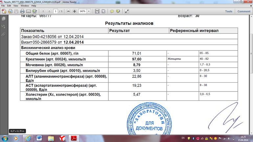Viewport: 253px width, 142px height.
Task: Click the Zoom out minus button
Action: click(68, 11)
